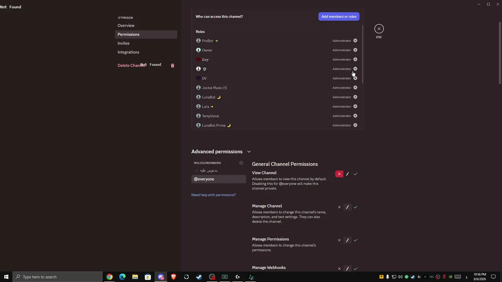The width and height of the screenshot is (502, 282).
Task: Deny Manage Permissions permission
Action: tap(339, 240)
